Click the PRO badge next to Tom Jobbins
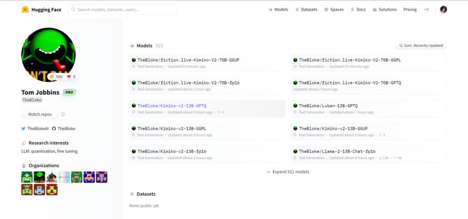This screenshot has height=219, width=468. 69,92
